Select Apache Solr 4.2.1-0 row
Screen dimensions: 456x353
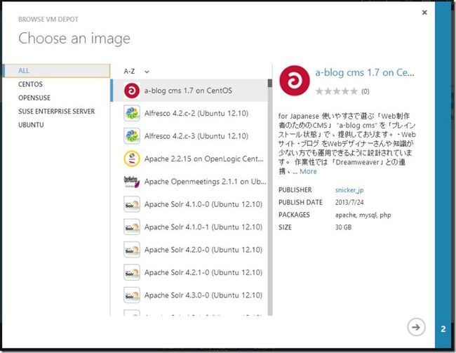coord(189,272)
